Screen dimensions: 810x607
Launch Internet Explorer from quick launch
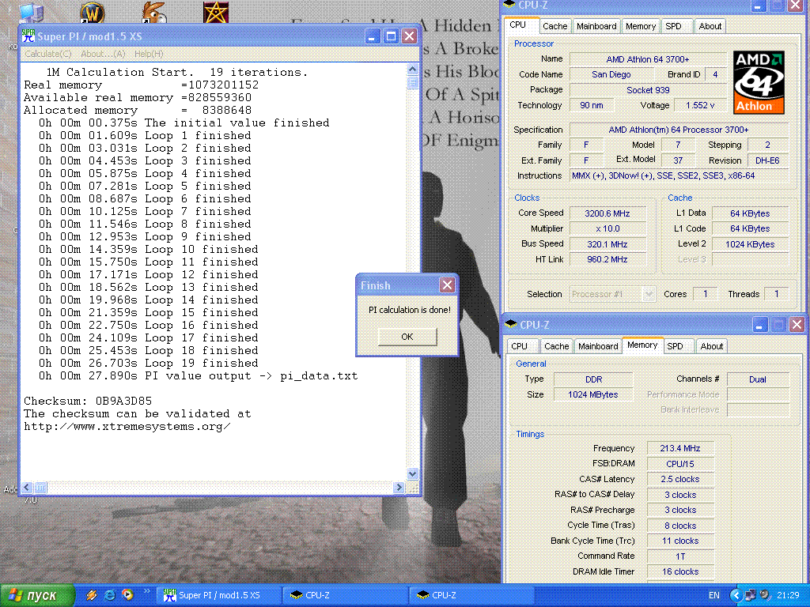click(x=109, y=594)
